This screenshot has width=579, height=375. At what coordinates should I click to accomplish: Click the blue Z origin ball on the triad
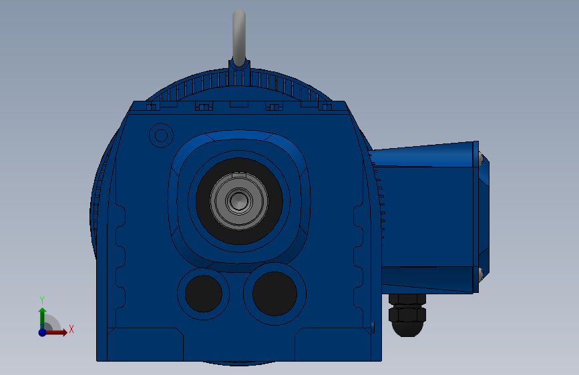(43, 332)
